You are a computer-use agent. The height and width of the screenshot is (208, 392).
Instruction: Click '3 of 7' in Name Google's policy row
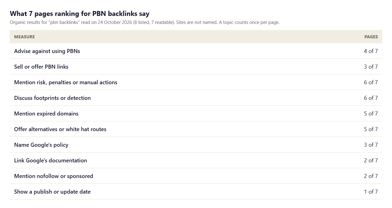pyautogui.click(x=371, y=145)
